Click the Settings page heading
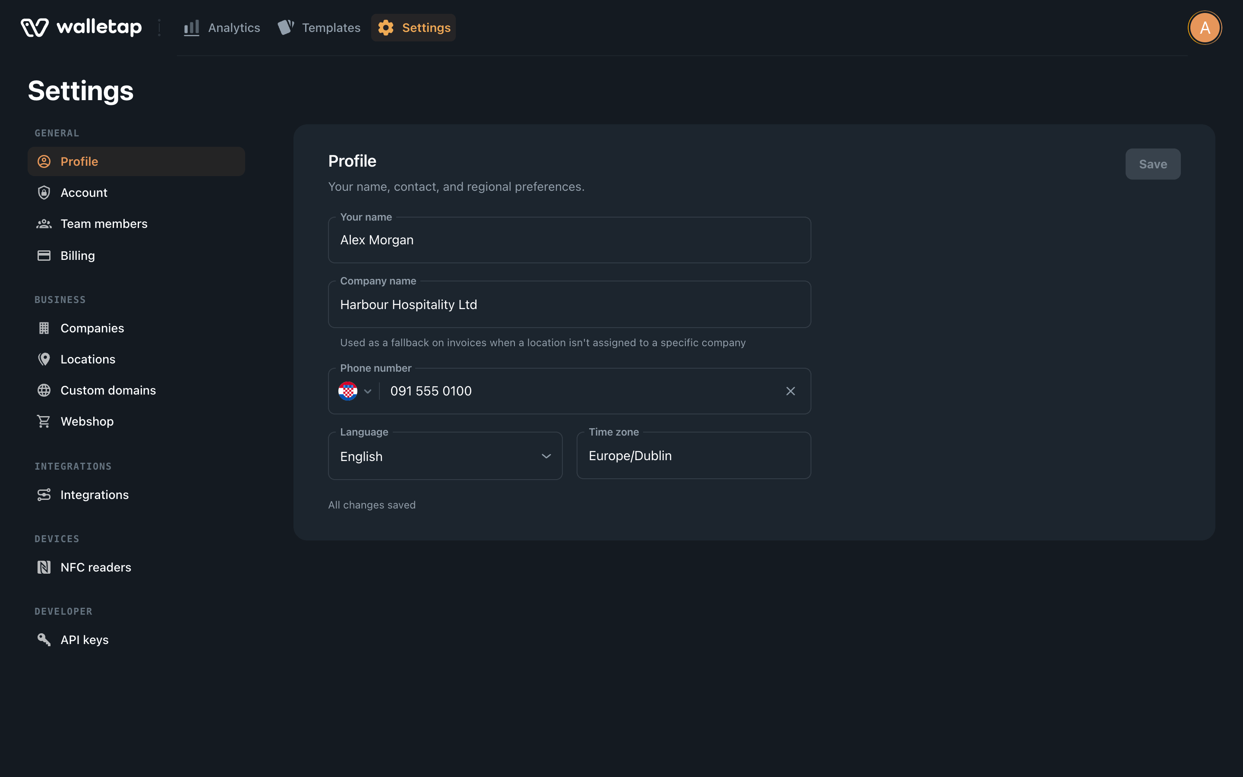Viewport: 1243px width, 777px height. pos(81,91)
